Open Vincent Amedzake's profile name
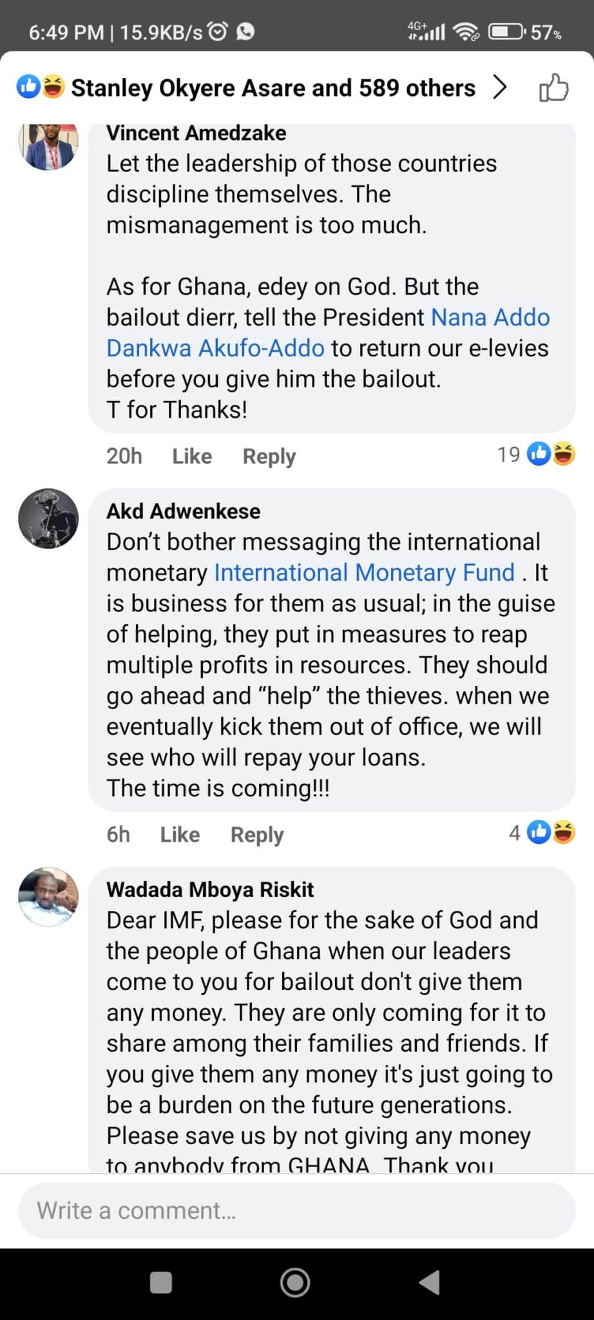 pyautogui.click(x=196, y=133)
